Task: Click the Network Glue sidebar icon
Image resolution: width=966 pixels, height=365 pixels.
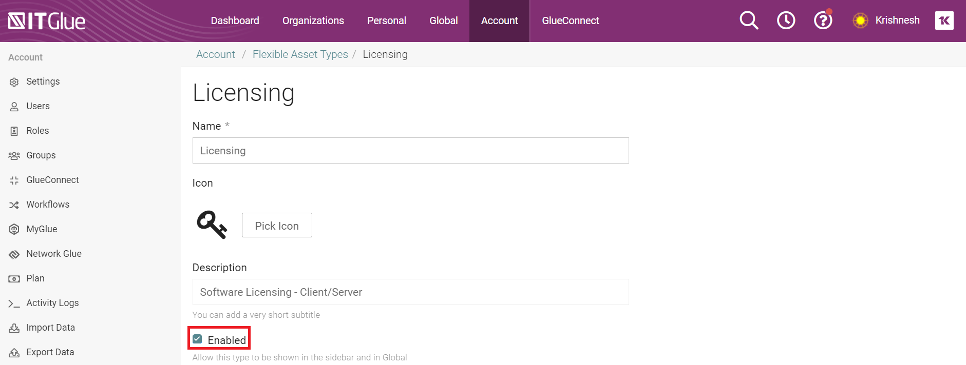Action: pos(14,254)
